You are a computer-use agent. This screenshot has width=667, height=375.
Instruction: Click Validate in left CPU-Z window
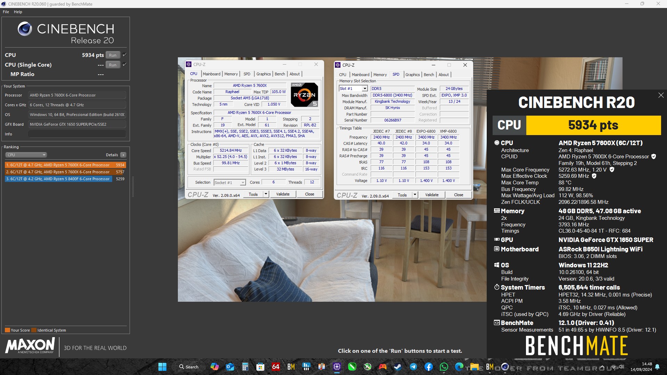click(283, 194)
